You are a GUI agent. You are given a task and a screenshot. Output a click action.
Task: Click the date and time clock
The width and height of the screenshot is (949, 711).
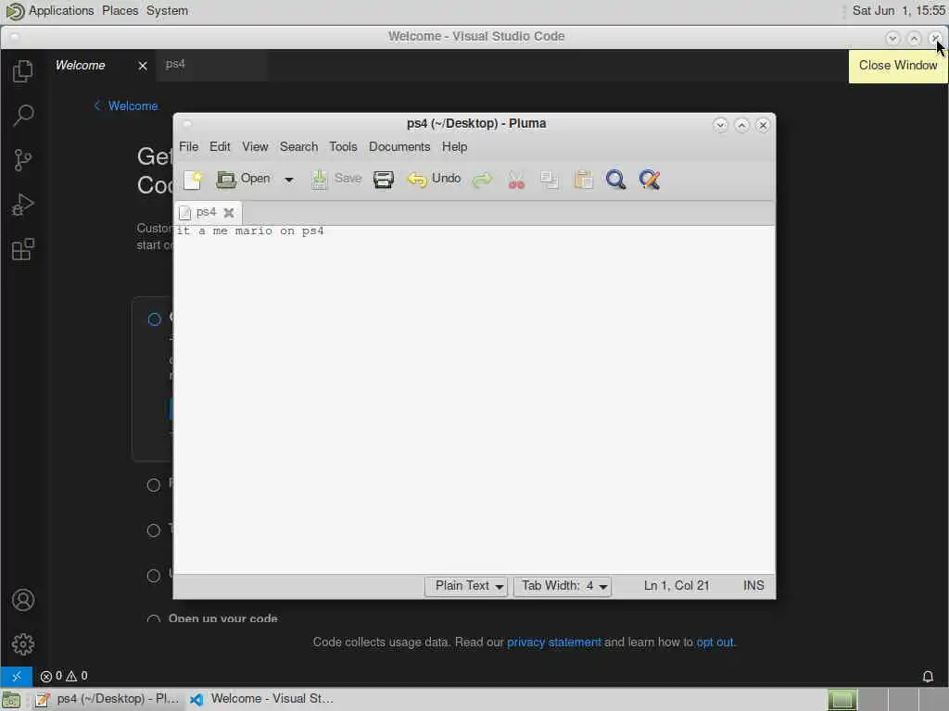tap(898, 11)
